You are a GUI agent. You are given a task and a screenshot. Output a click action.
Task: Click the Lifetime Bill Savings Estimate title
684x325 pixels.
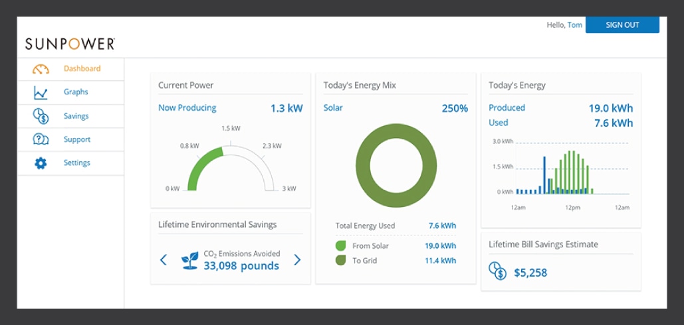[x=543, y=244]
